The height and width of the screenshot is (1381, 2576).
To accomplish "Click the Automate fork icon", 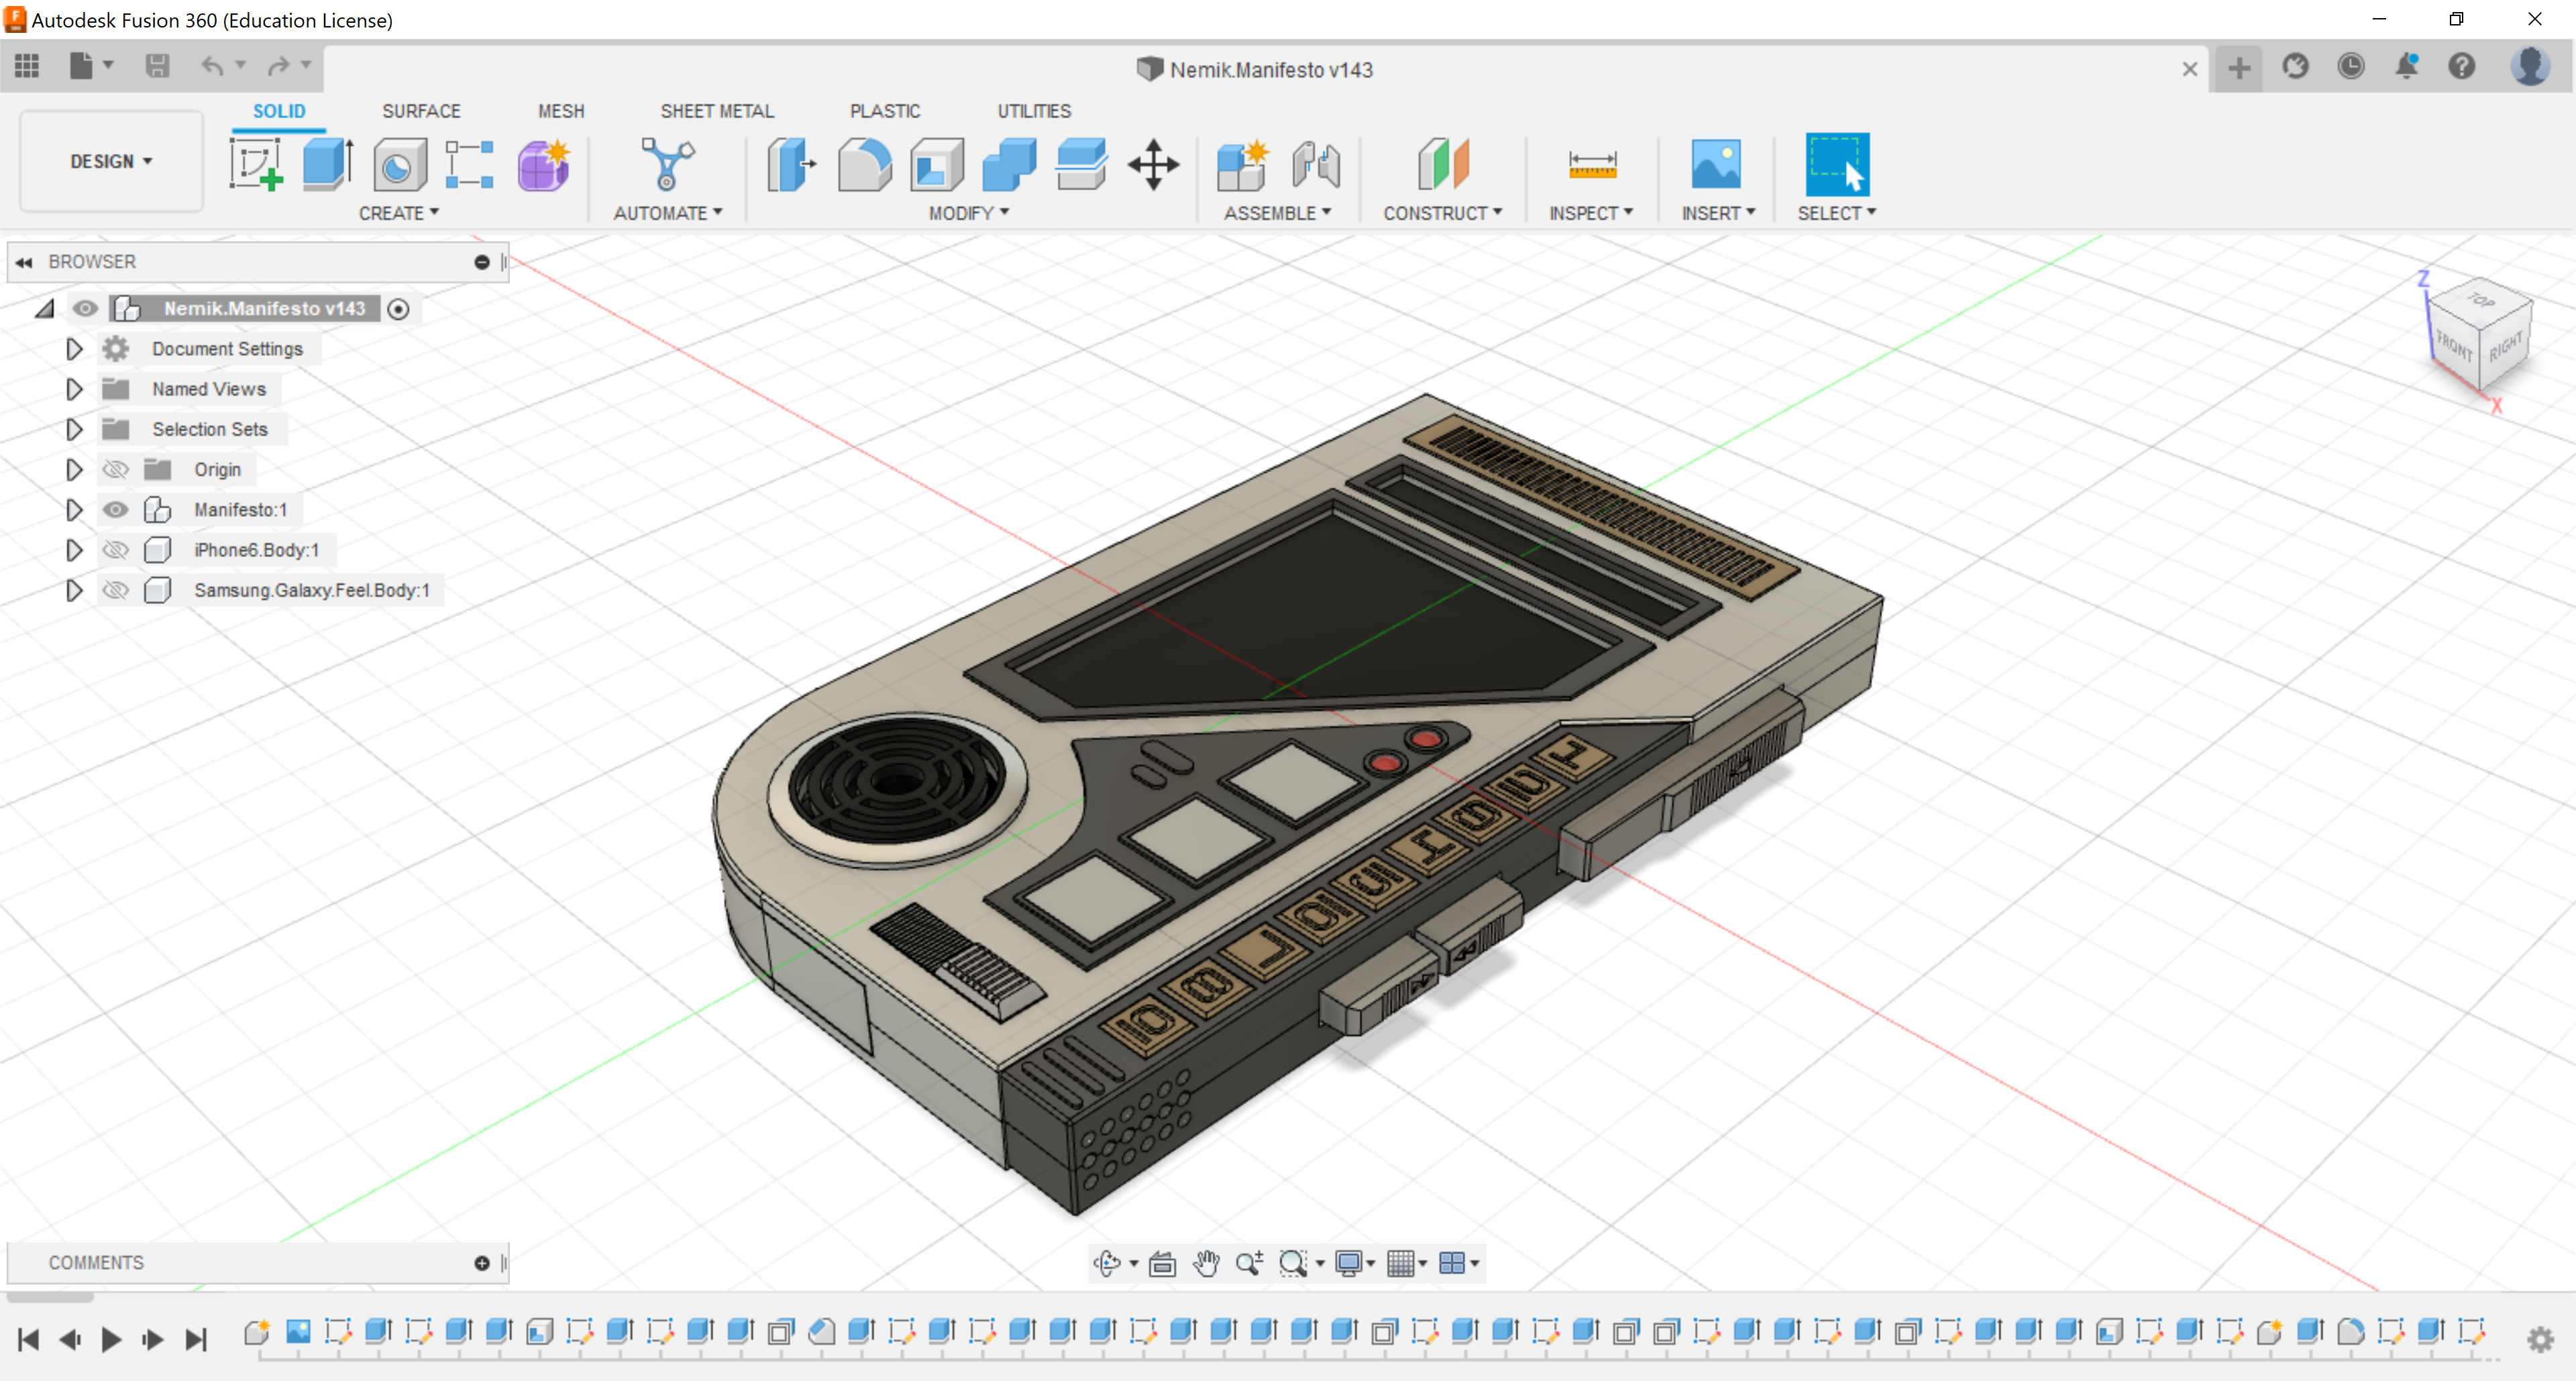I will pyautogui.click(x=667, y=164).
